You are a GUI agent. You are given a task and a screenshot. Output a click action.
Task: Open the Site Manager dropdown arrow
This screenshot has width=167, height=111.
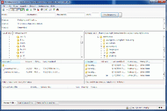[7, 10]
